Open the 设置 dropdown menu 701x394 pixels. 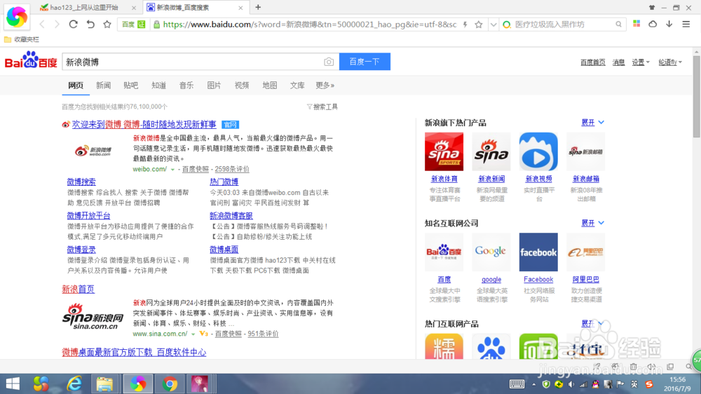click(x=640, y=62)
